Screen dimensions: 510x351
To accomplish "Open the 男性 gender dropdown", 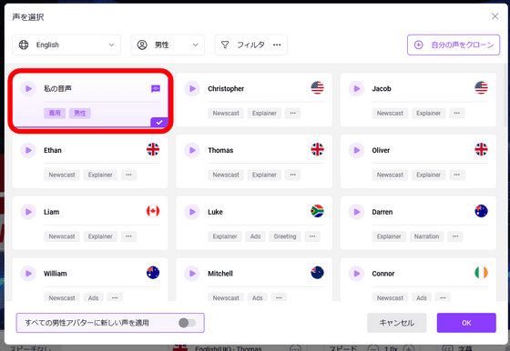I will tap(168, 45).
